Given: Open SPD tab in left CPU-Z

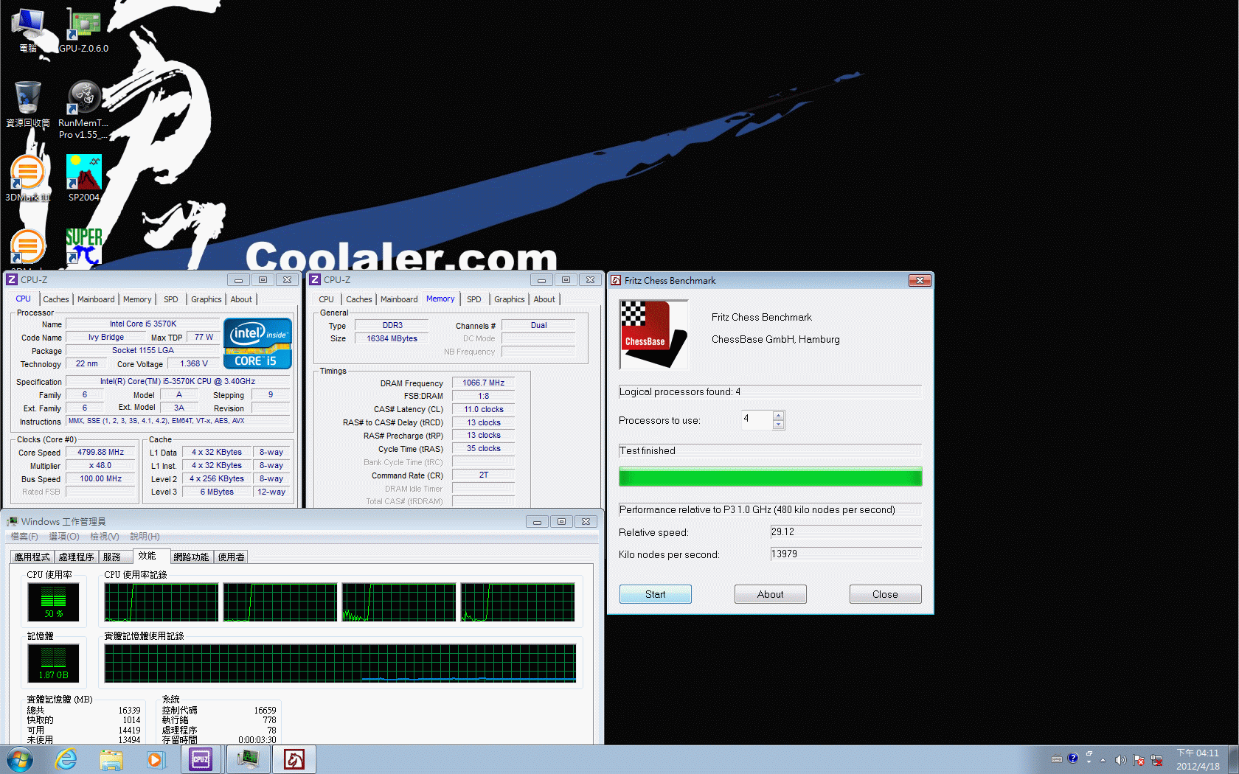Looking at the screenshot, I should 170,299.
